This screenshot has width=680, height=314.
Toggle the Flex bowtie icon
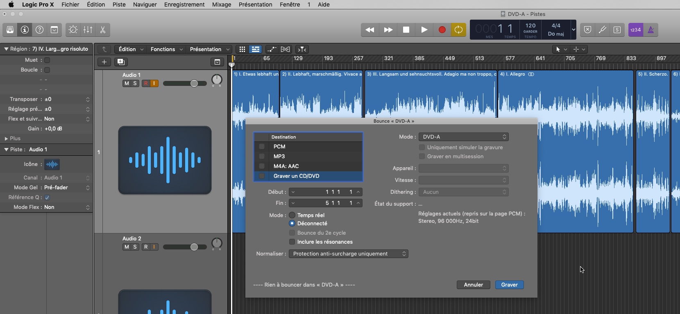coord(286,49)
